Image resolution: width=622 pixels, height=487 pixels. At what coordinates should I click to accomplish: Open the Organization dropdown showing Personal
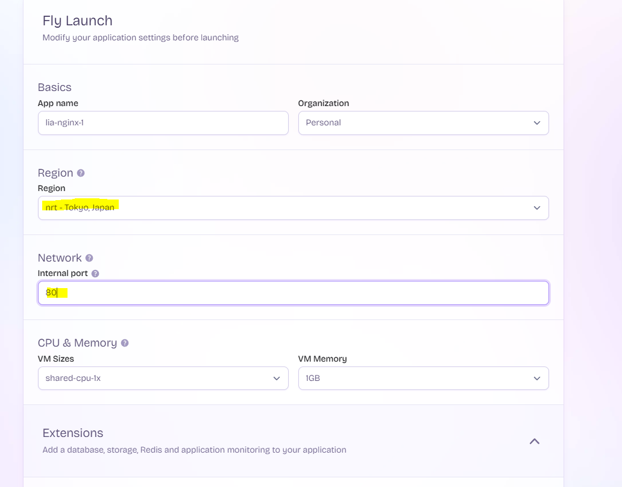[x=423, y=123]
